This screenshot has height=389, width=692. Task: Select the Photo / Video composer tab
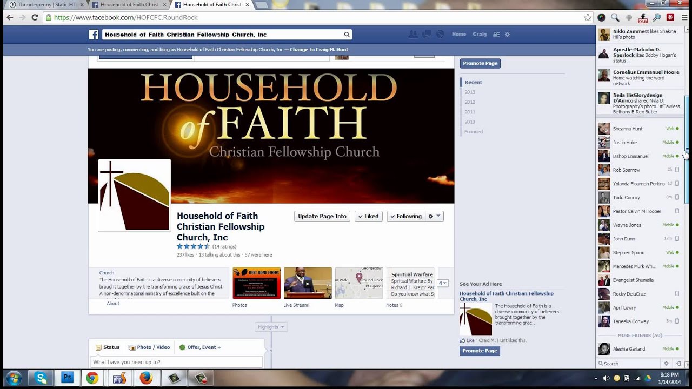coord(149,347)
